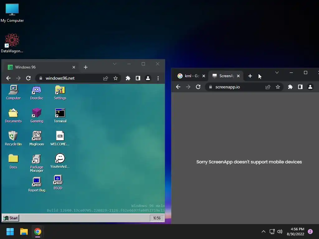Open the Computer icon in Windows 96

point(13,92)
